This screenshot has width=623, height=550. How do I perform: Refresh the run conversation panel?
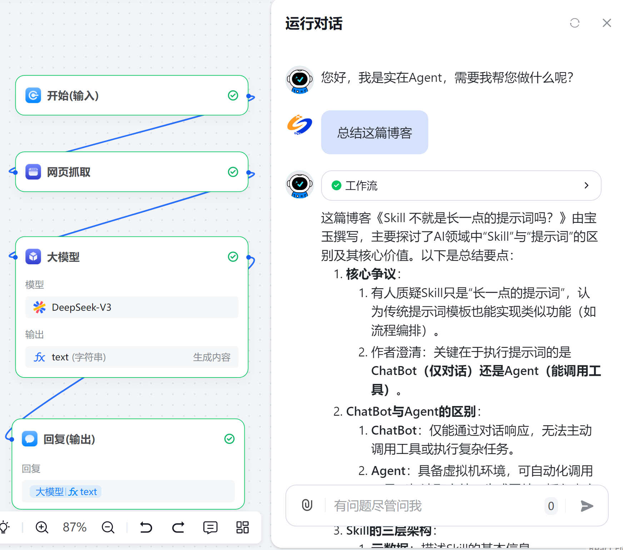tap(574, 23)
